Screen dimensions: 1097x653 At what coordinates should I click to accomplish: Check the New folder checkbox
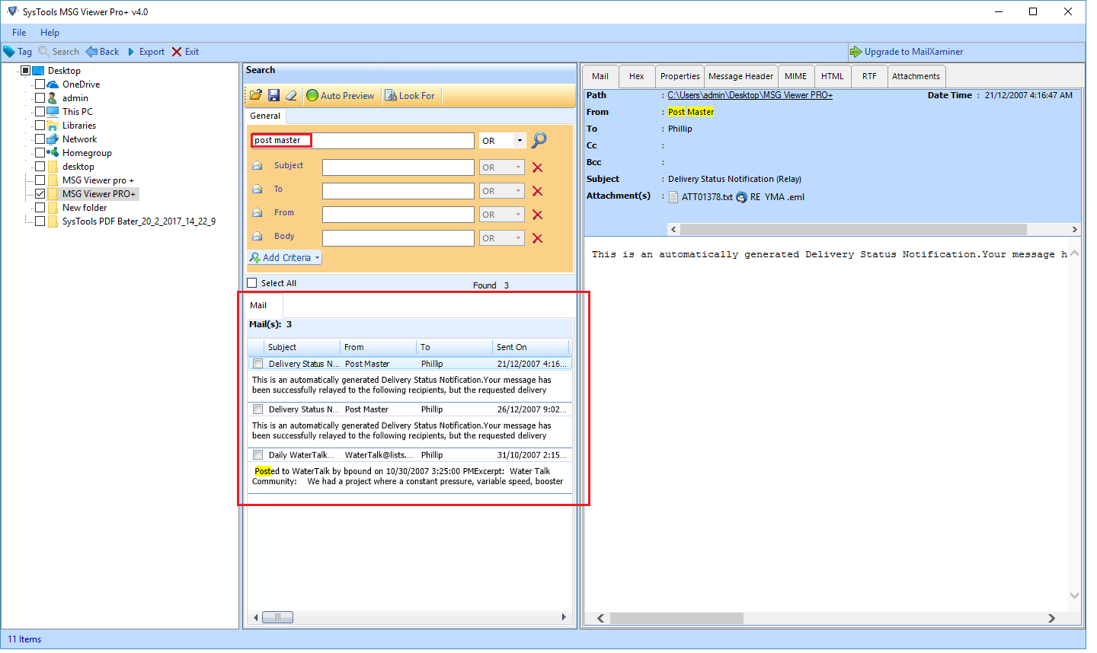(x=40, y=208)
